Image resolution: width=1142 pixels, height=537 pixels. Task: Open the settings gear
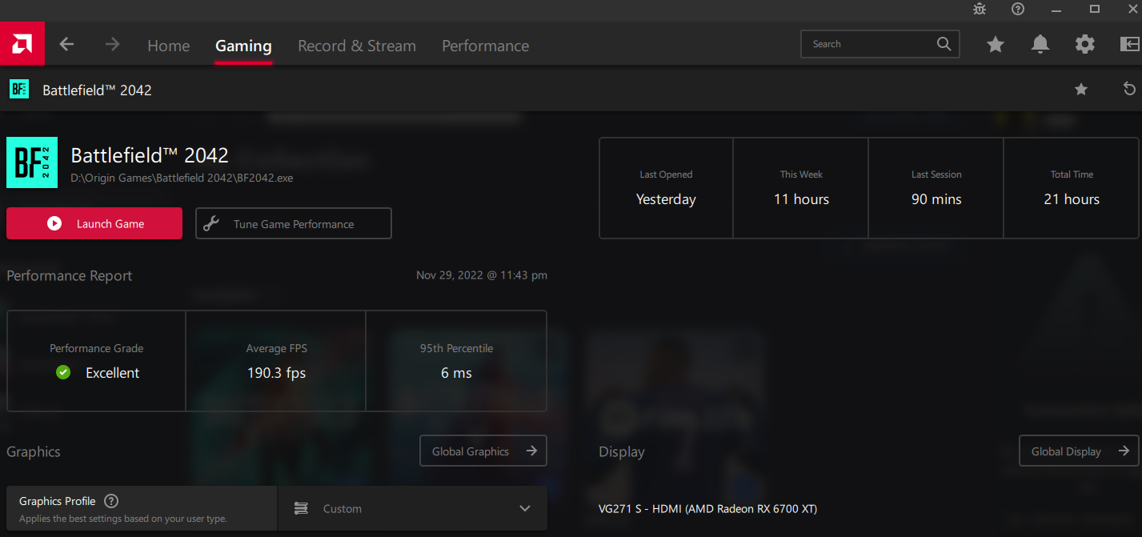(1085, 45)
